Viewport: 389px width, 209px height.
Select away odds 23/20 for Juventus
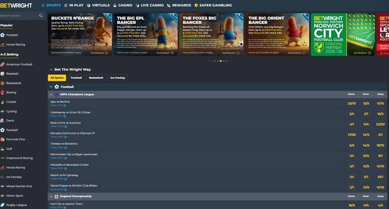(380, 124)
